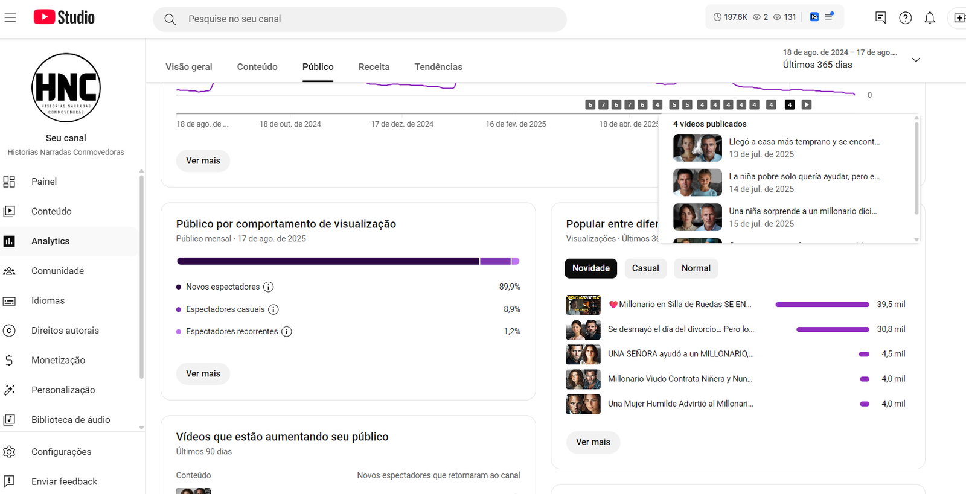Image resolution: width=966 pixels, height=494 pixels.
Task: Switch to the Conteúdo analytics tab
Action: click(257, 67)
